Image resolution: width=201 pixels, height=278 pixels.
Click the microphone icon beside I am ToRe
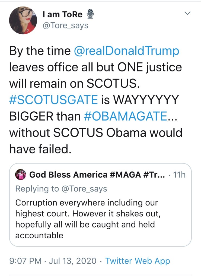pyautogui.click(x=91, y=14)
